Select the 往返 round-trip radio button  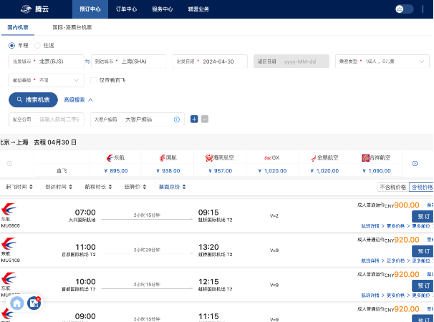38,45
